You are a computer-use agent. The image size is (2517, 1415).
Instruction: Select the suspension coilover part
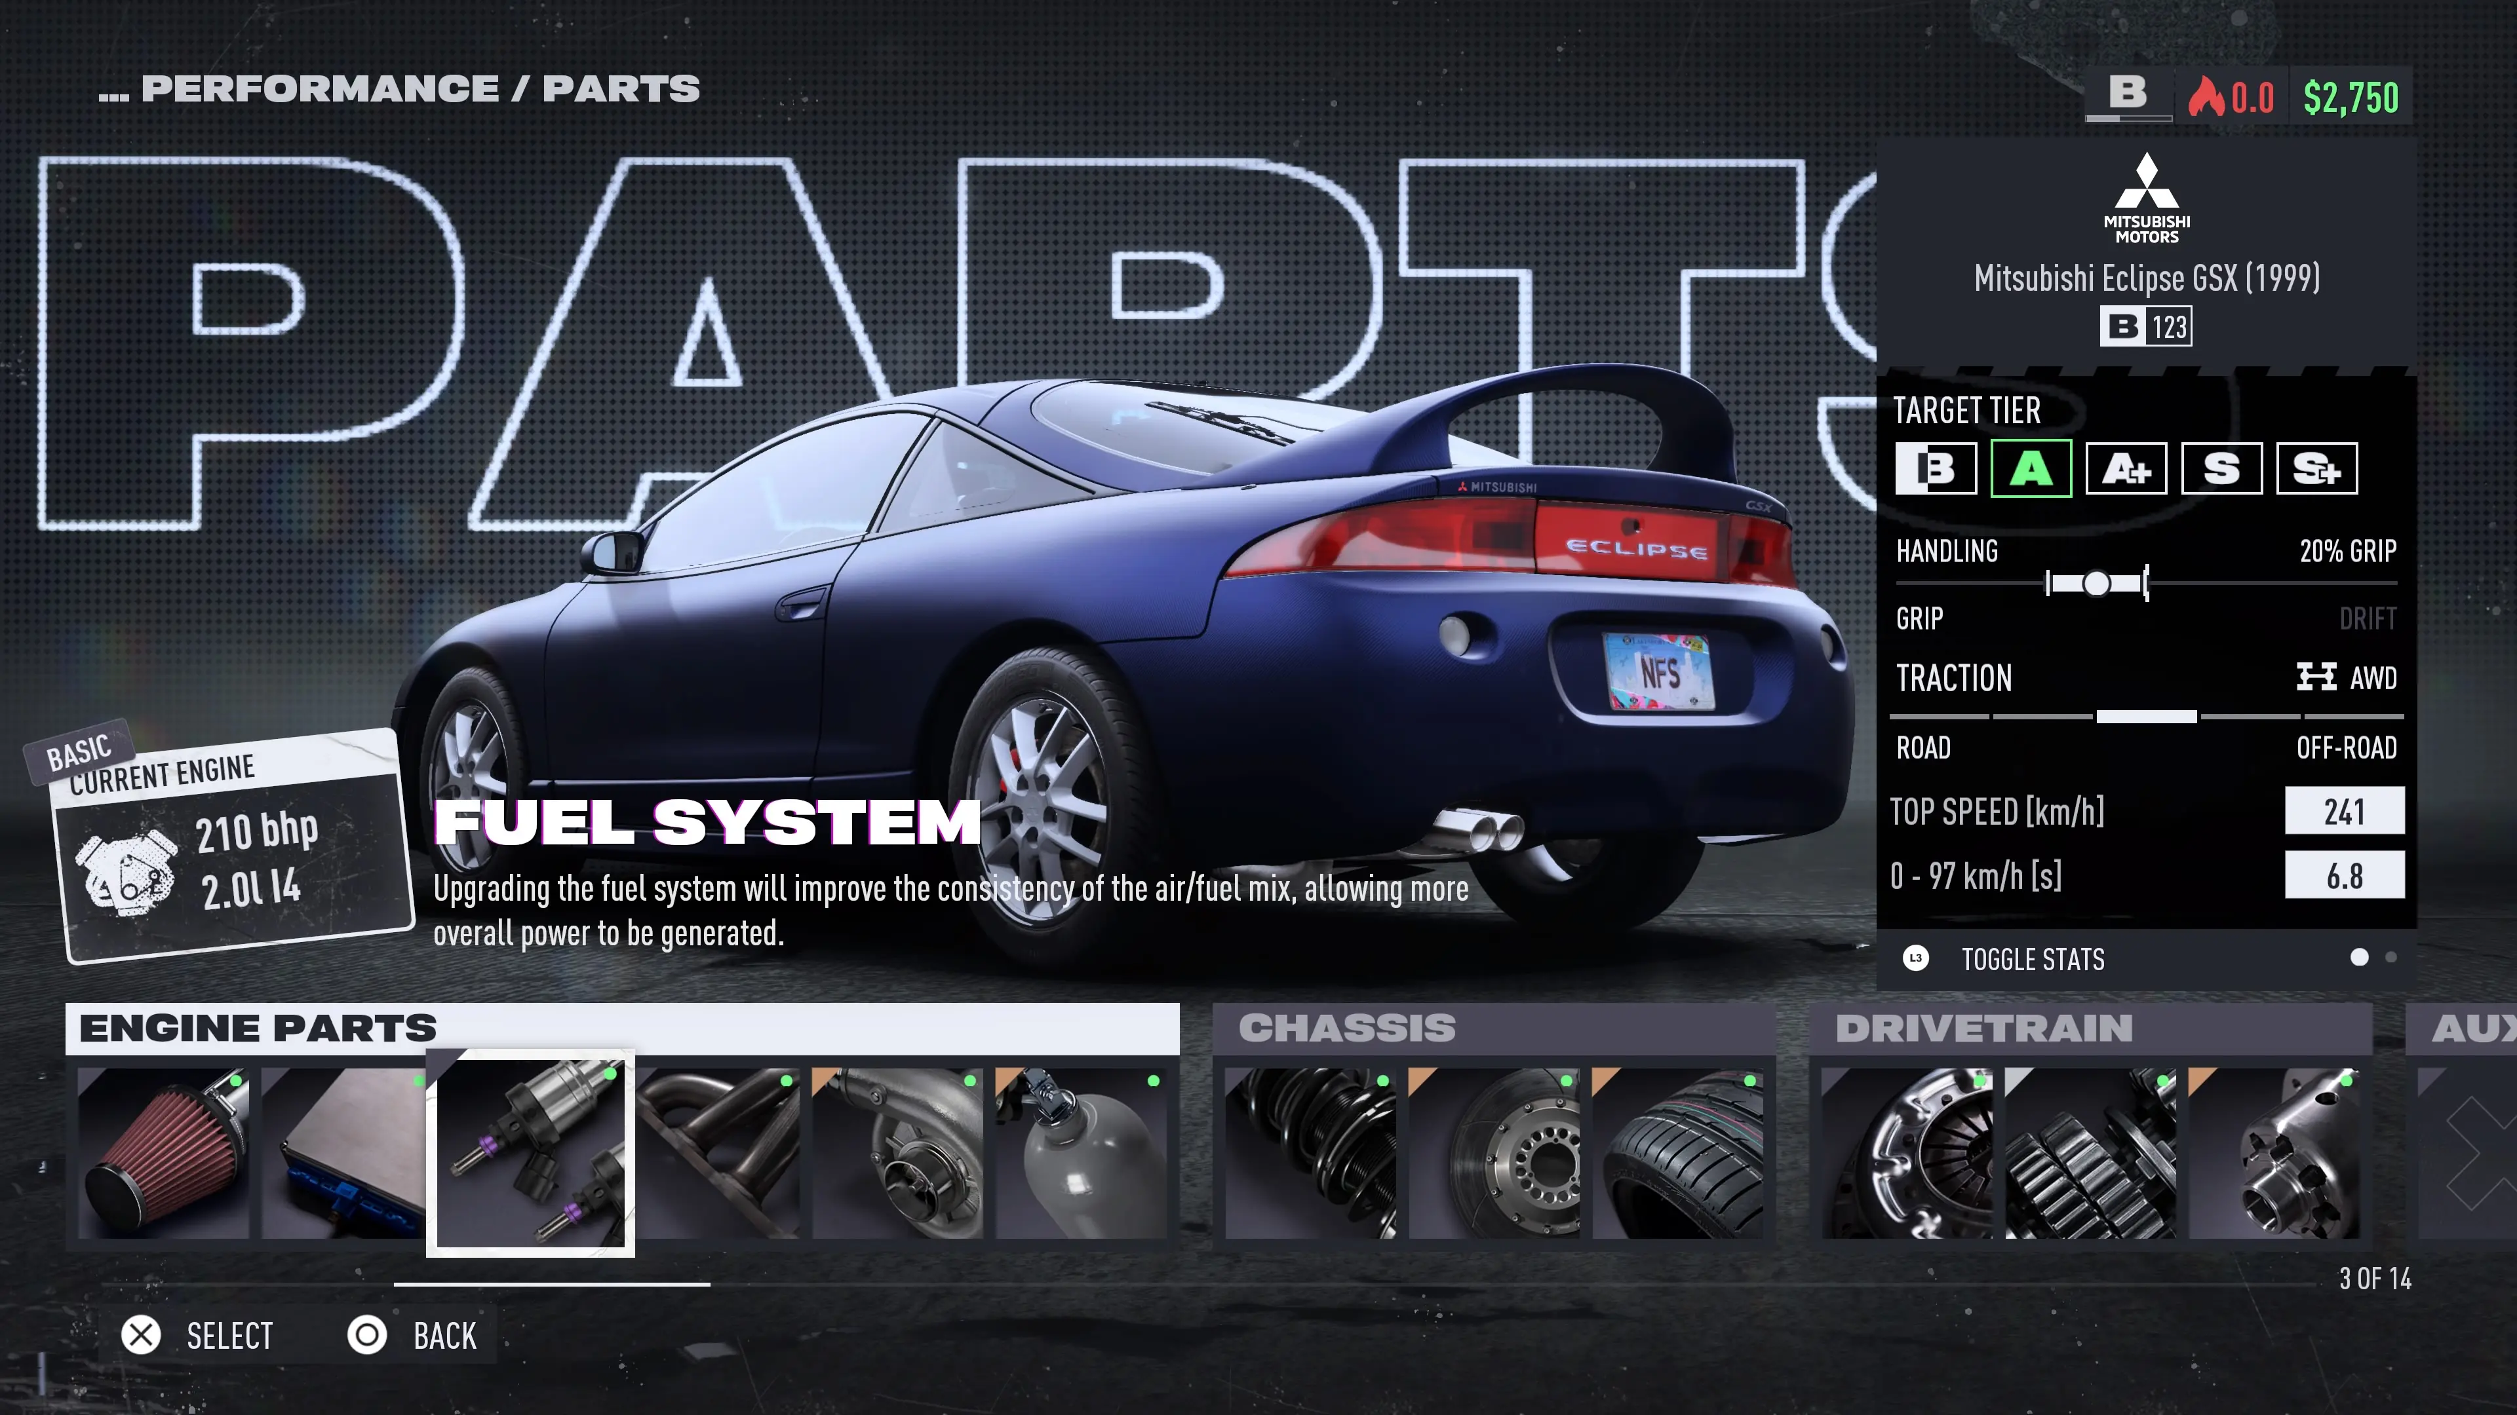pos(1310,1153)
